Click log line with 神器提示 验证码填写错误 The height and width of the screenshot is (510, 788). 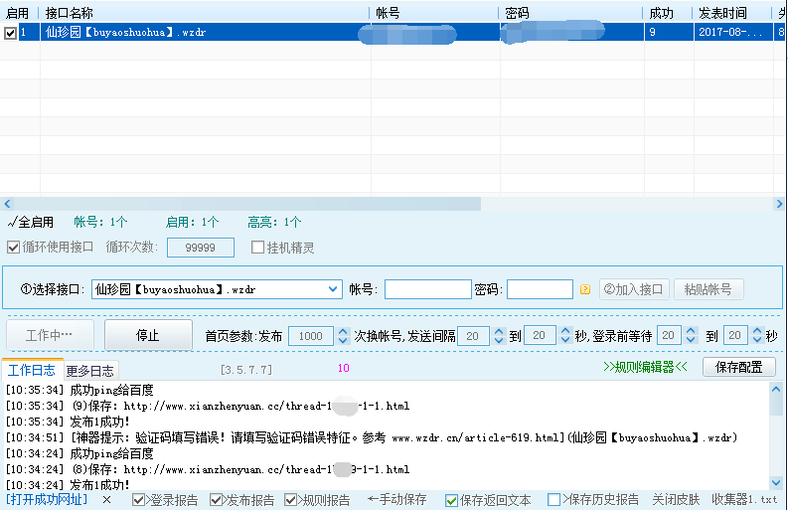coord(372,437)
